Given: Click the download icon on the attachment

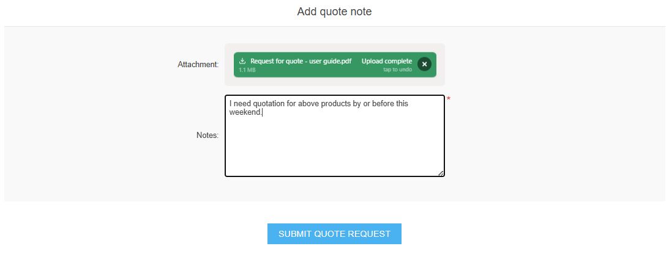Looking at the screenshot, I should click(242, 61).
